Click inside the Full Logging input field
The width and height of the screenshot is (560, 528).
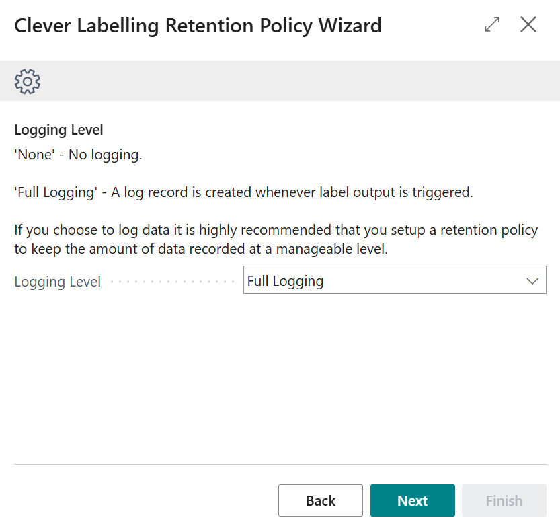[336, 280]
